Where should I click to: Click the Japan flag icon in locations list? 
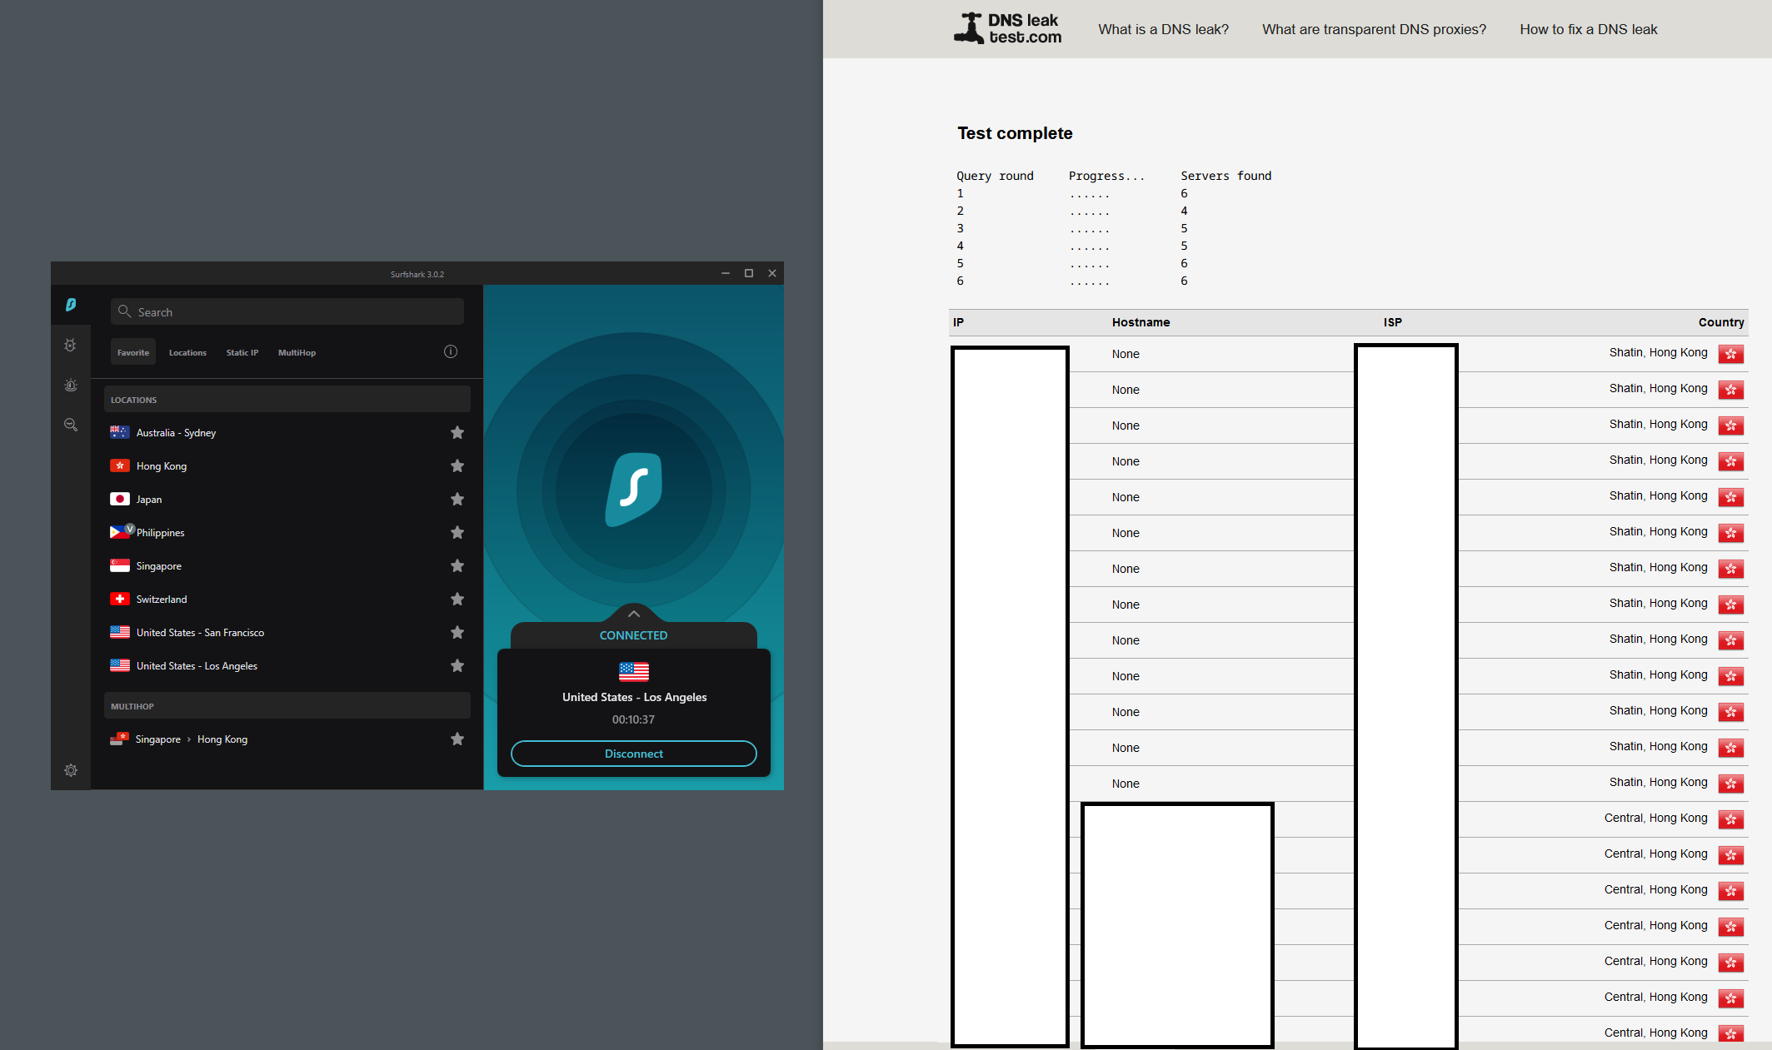pos(120,499)
